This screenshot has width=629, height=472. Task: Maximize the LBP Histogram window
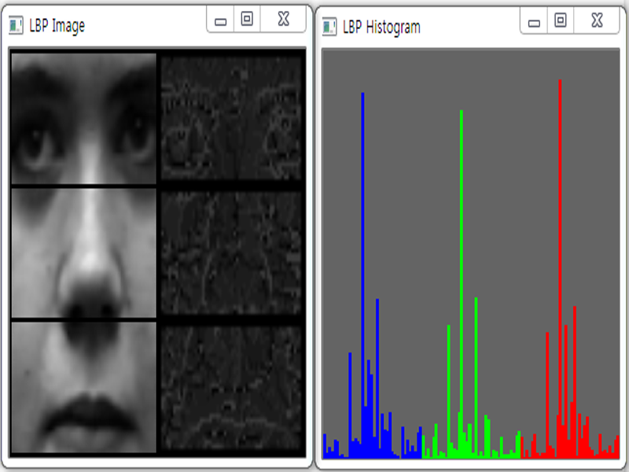[561, 20]
